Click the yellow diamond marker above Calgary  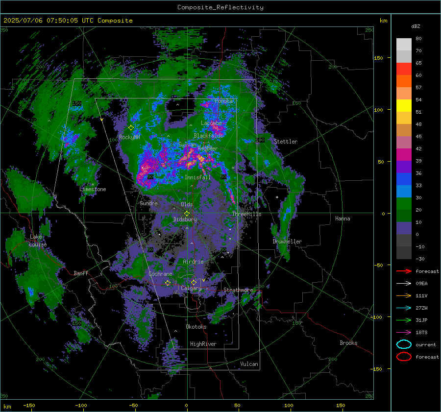pos(194,282)
